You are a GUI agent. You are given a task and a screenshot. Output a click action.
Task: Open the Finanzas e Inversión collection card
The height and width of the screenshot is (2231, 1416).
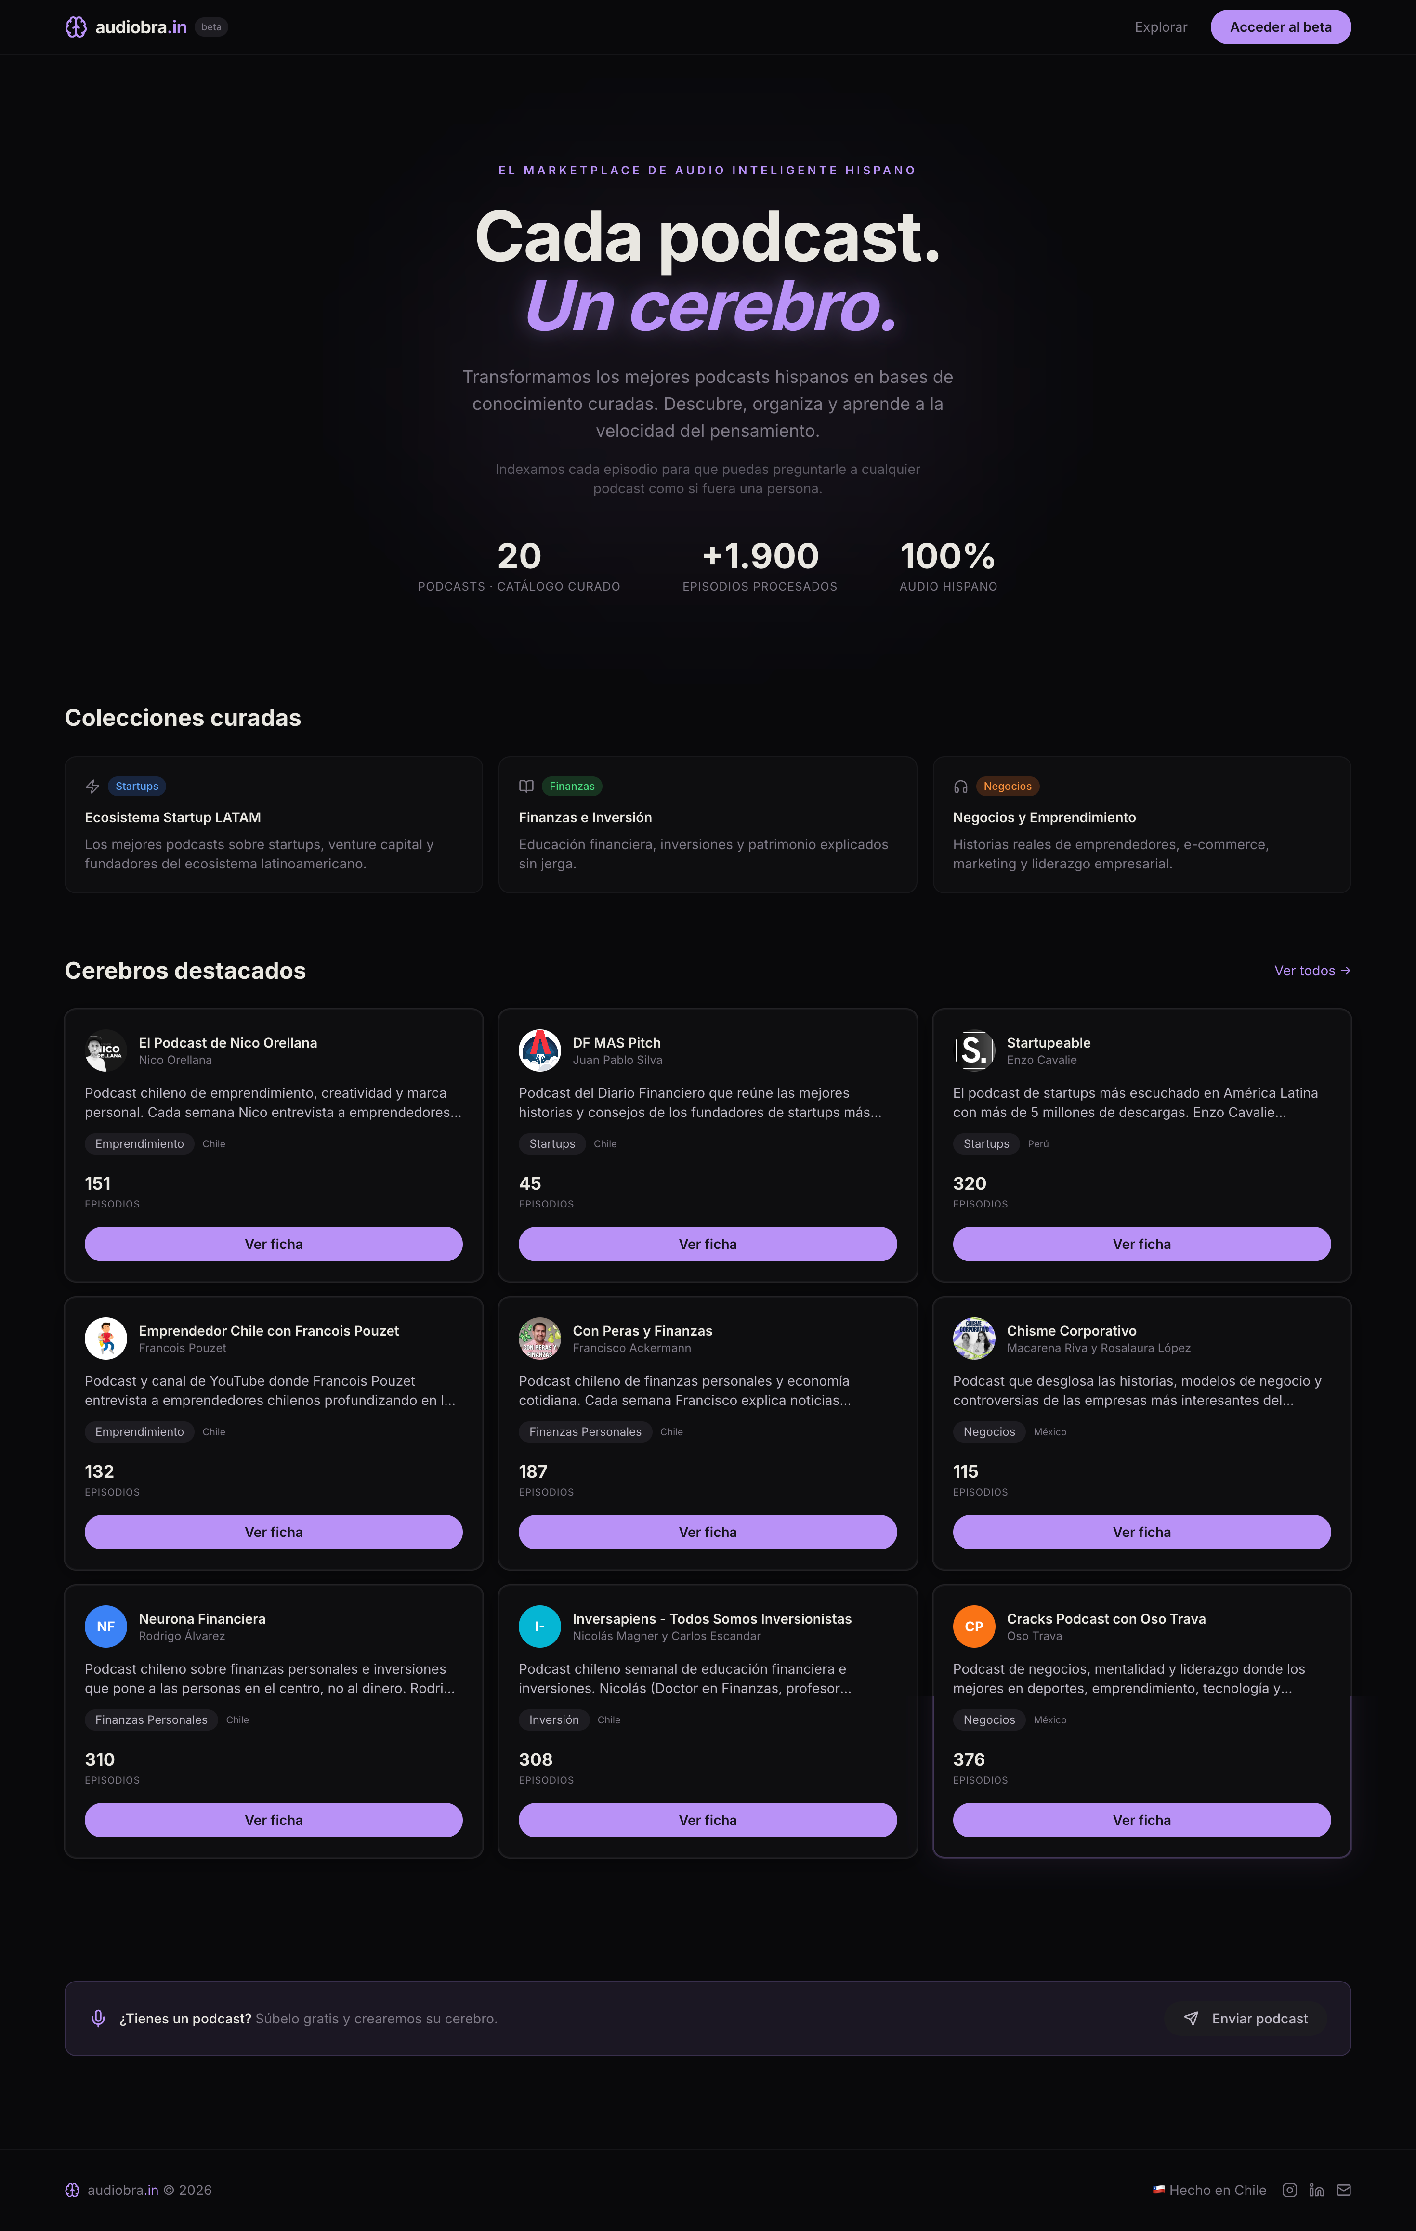[707, 825]
